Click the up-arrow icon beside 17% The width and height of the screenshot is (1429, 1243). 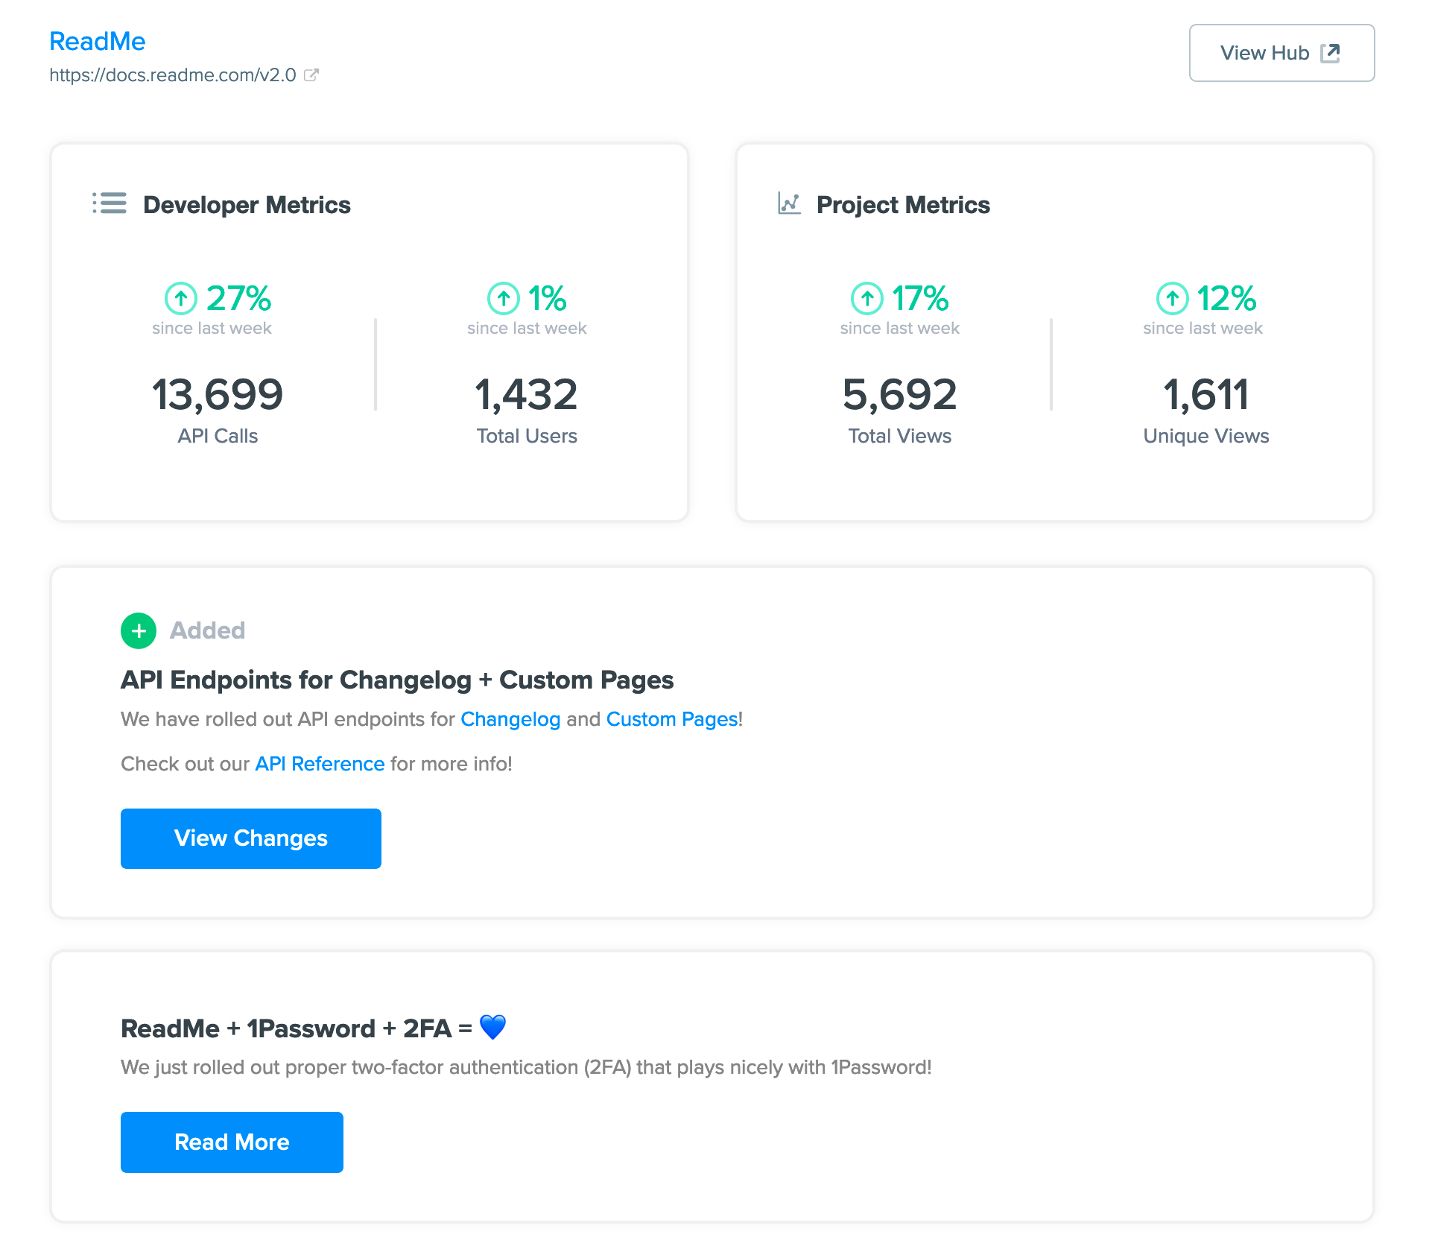coord(867,299)
